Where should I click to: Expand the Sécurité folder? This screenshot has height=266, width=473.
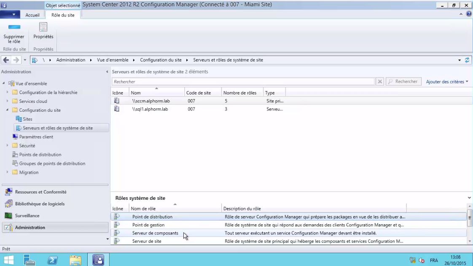(x=7, y=146)
